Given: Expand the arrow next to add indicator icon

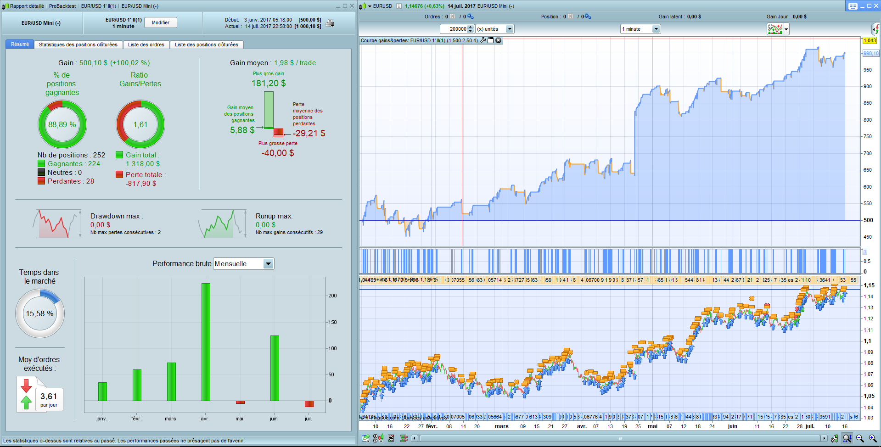Looking at the screenshot, I should pyautogui.click(x=786, y=29).
